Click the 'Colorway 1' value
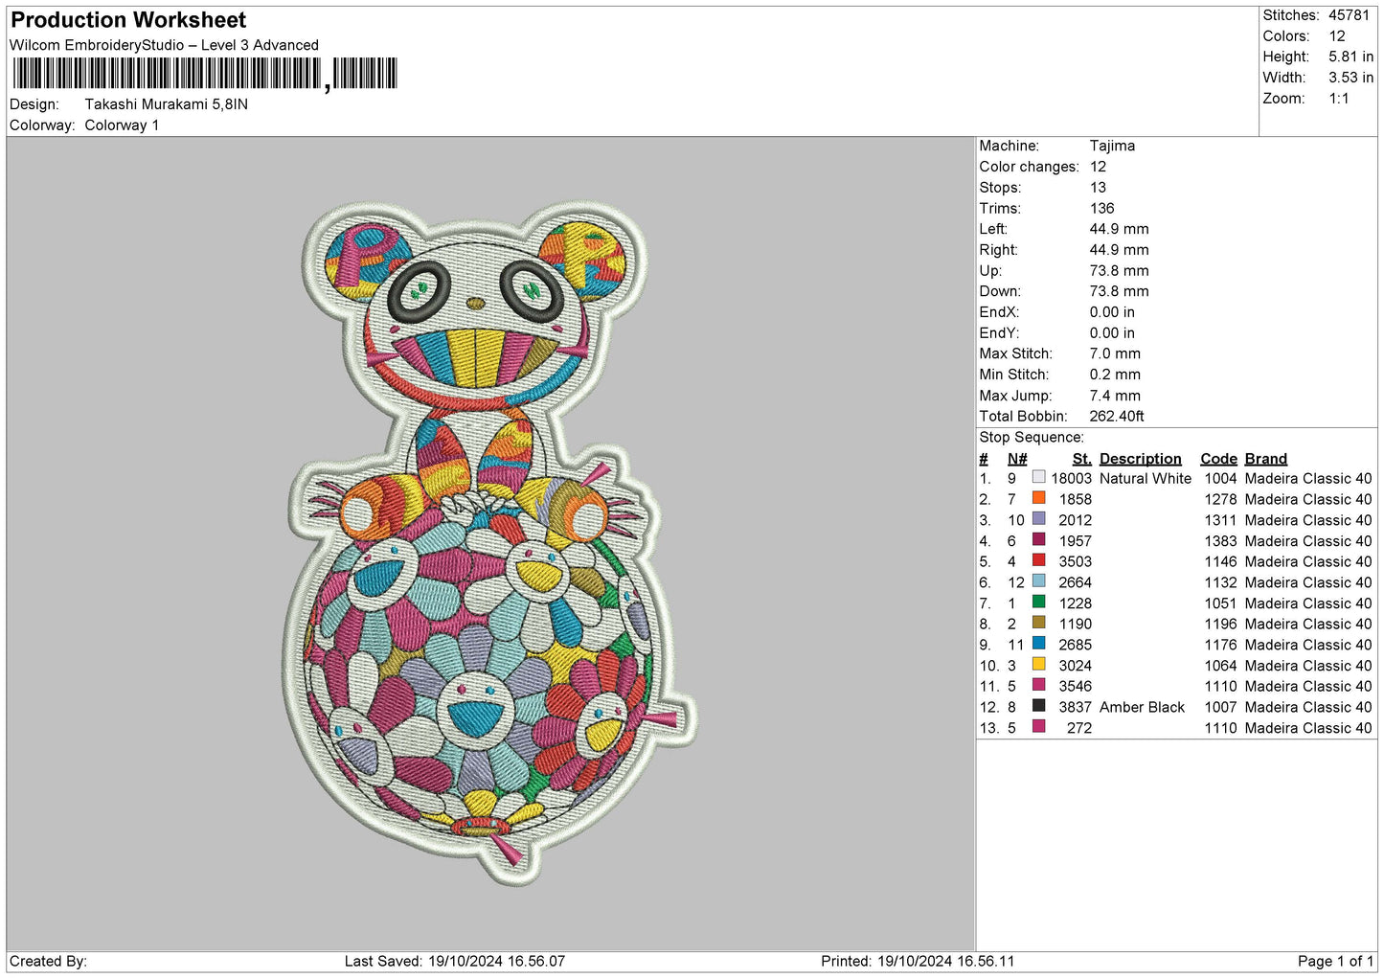Image resolution: width=1384 pixels, height=978 pixels. (x=122, y=125)
